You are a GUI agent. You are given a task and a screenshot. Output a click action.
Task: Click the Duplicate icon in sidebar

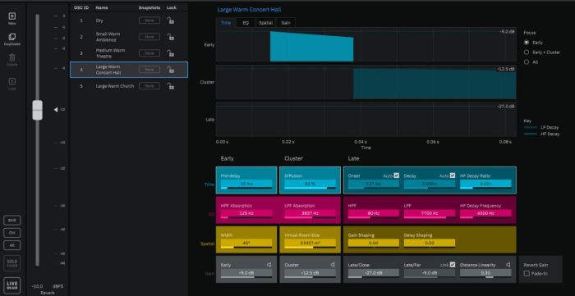(12, 37)
